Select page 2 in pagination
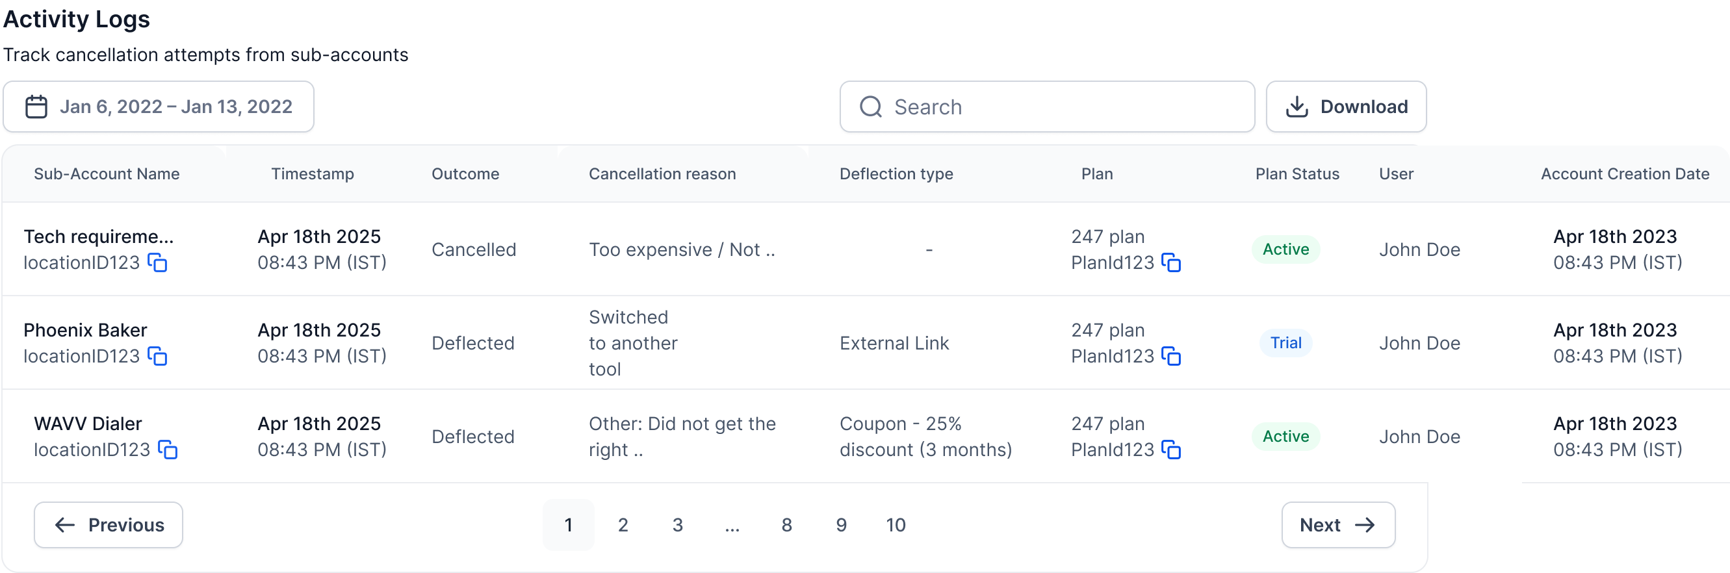The width and height of the screenshot is (1730, 573). click(x=623, y=525)
